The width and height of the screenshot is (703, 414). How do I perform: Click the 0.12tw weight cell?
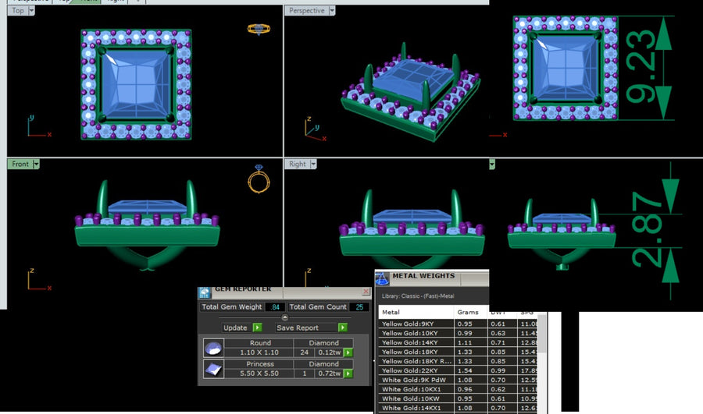pos(330,352)
